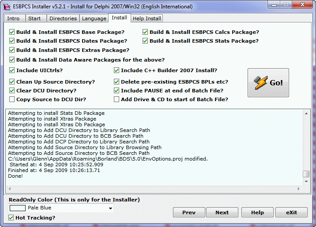Uncheck Clean Up Source Directory
316x227 pixels.
click(x=12, y=82)
